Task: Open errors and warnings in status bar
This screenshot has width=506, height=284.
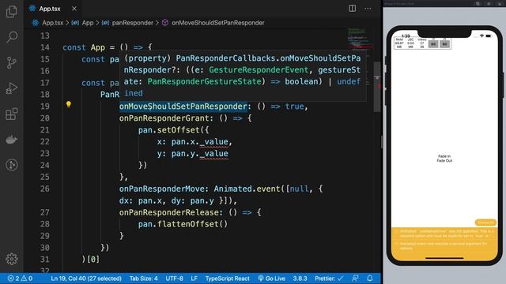Action: 20,278
